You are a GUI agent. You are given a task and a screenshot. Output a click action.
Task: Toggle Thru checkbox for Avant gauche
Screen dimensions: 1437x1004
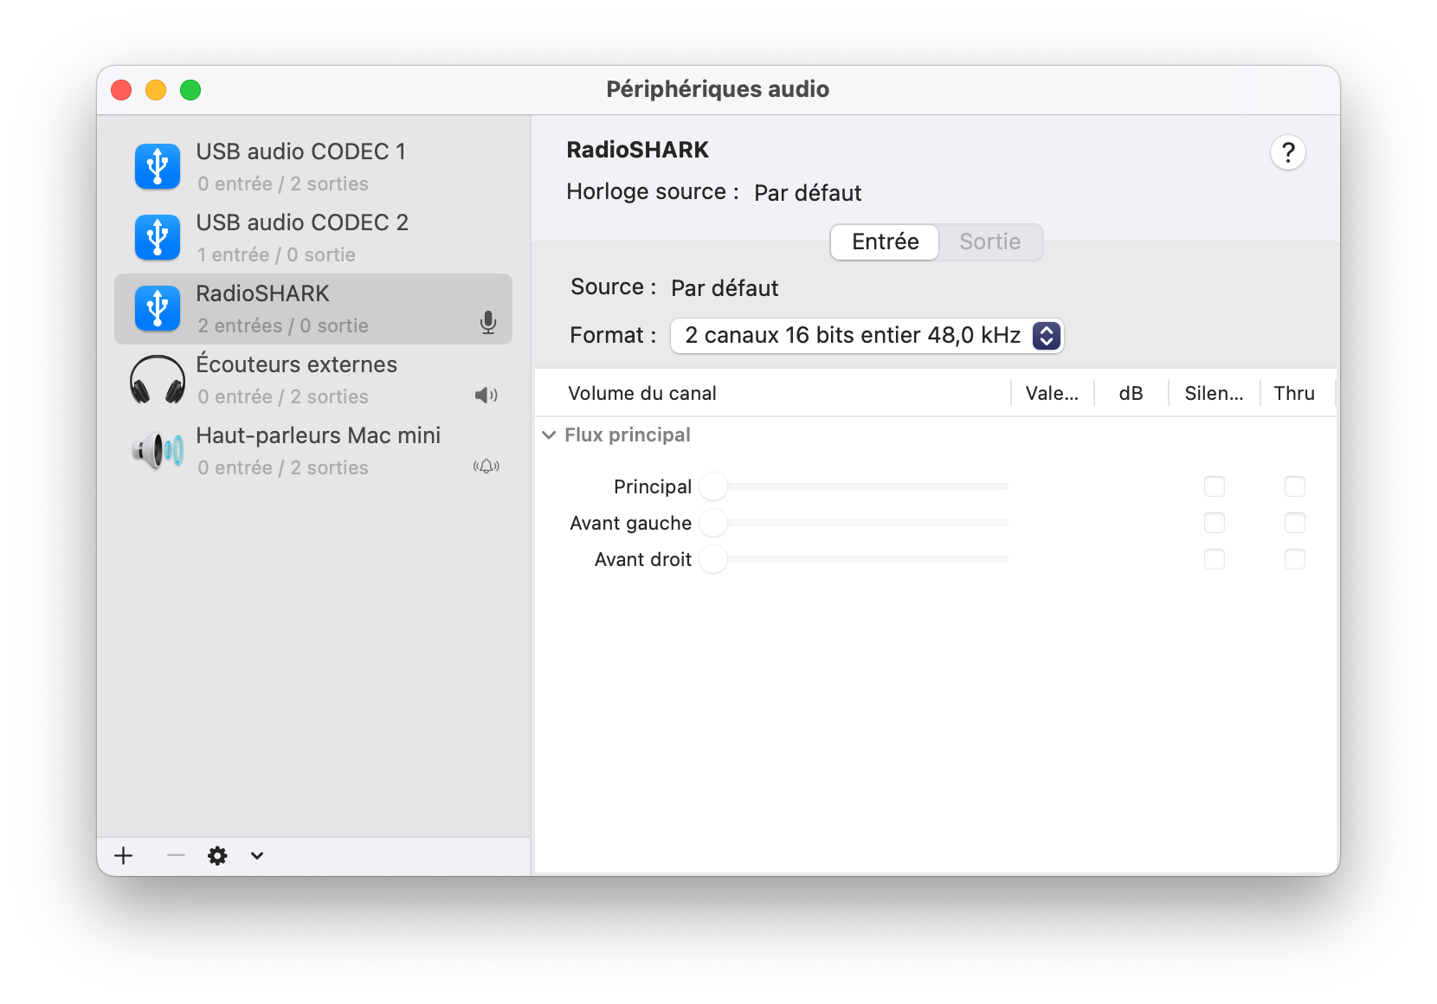(1295, 523)
